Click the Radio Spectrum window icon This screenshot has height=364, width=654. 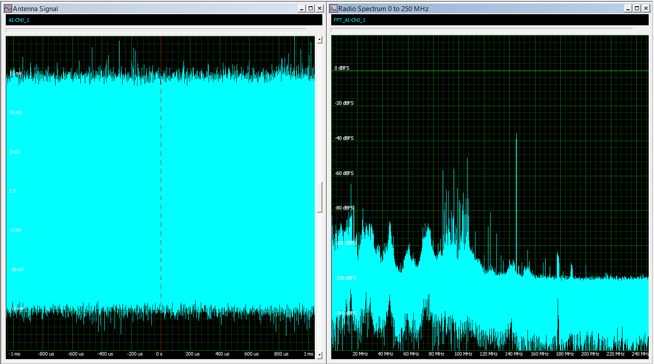[333, 8]
